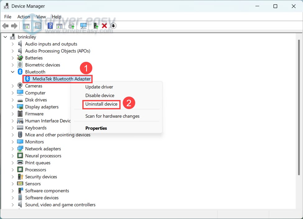Expand Audio inputs and outputs chevron
The width and height of the screenshot is (303, 219).
13,44
